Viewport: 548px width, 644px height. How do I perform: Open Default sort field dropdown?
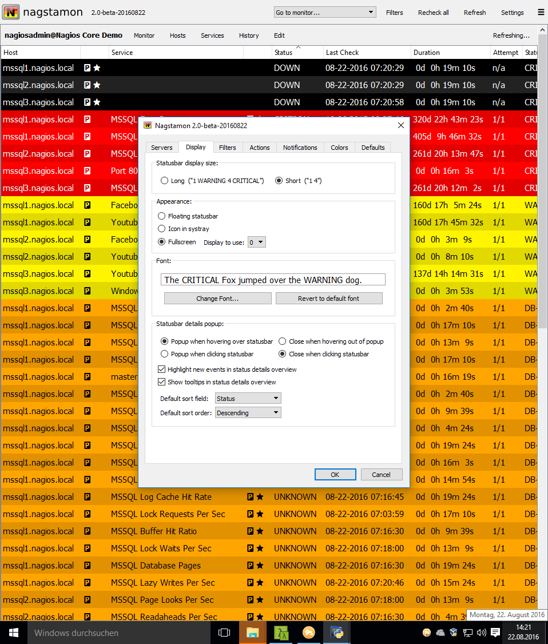pyautogui.click(x=248, y=399)
